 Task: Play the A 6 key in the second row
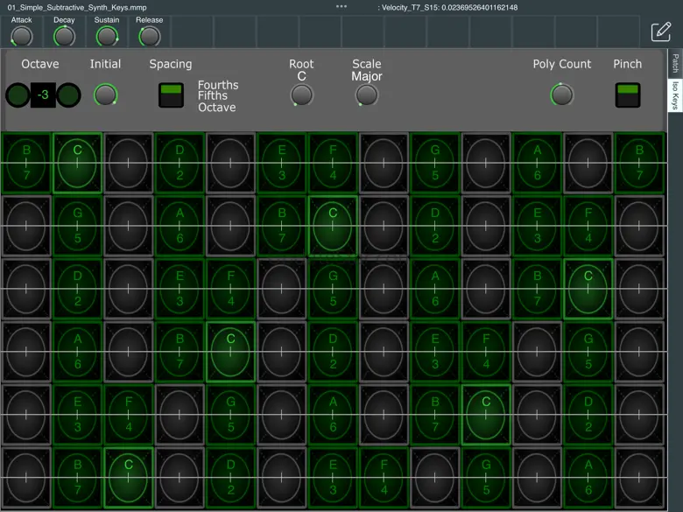point(180,226)
